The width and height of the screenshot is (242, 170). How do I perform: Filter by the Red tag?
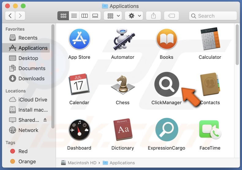click(26, 151)
